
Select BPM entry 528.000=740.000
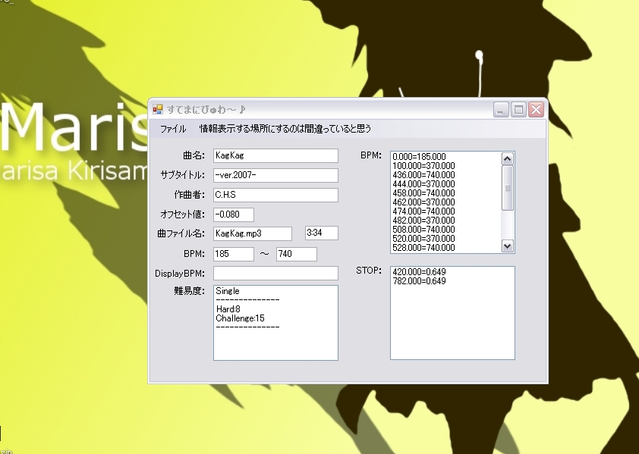point(423,248)
